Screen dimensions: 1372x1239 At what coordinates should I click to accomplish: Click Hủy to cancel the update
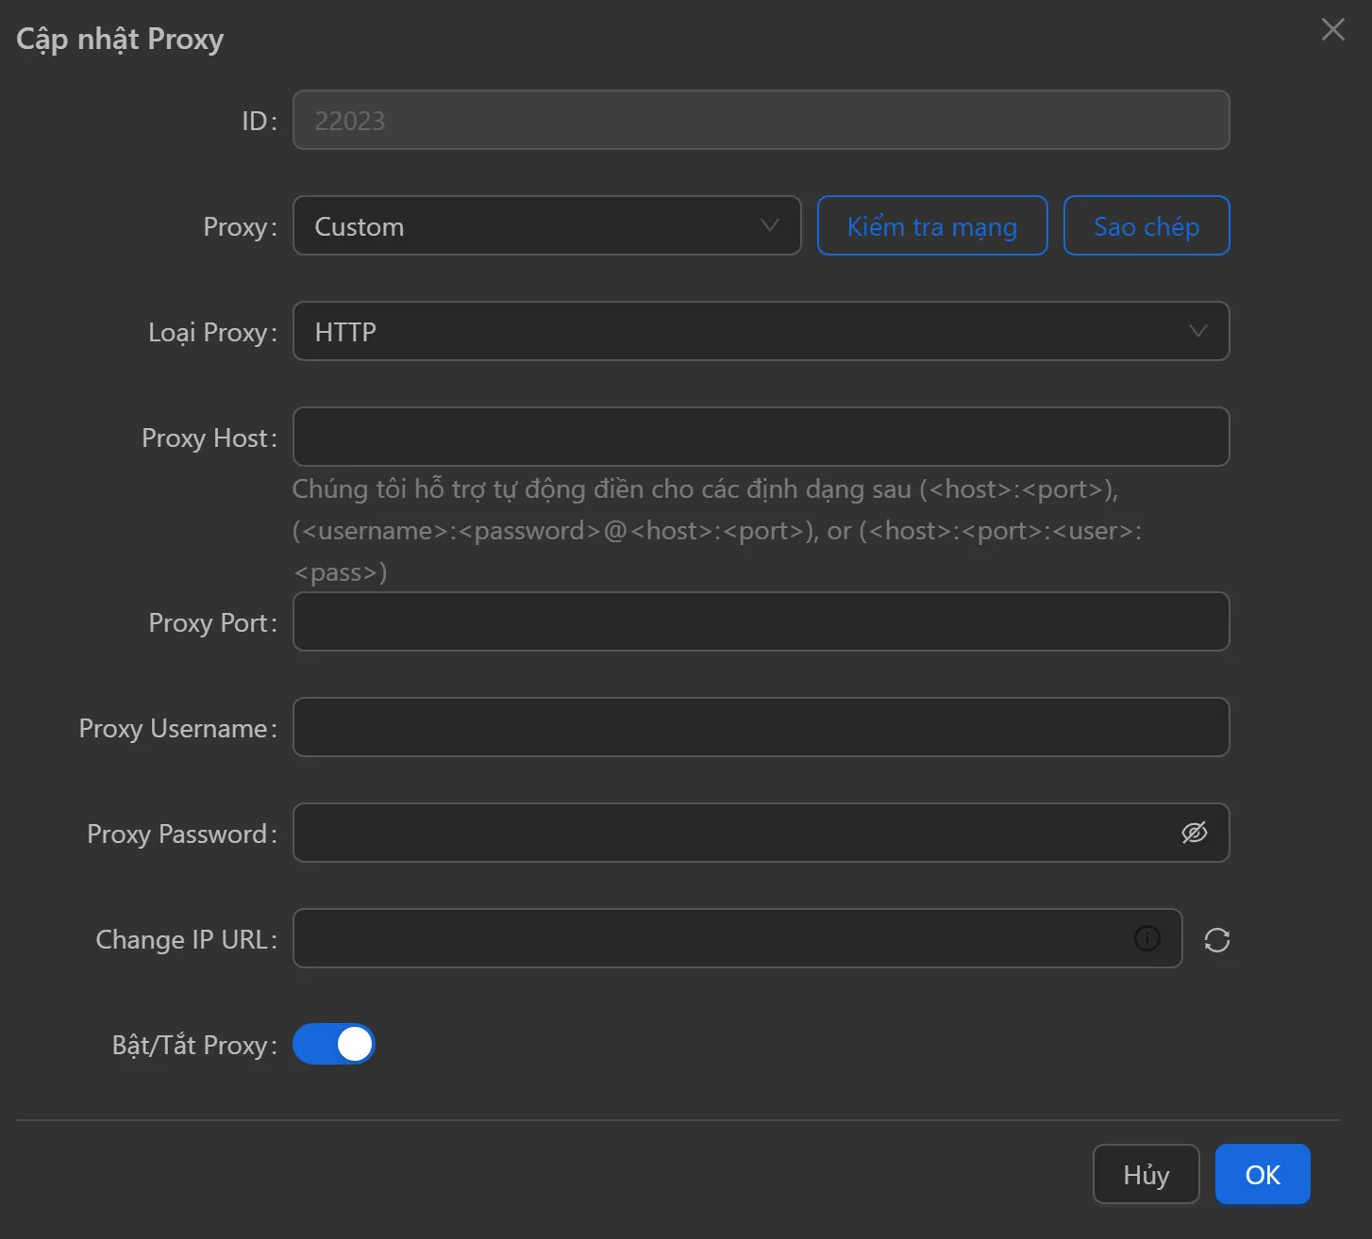tap(1146, 1174)
